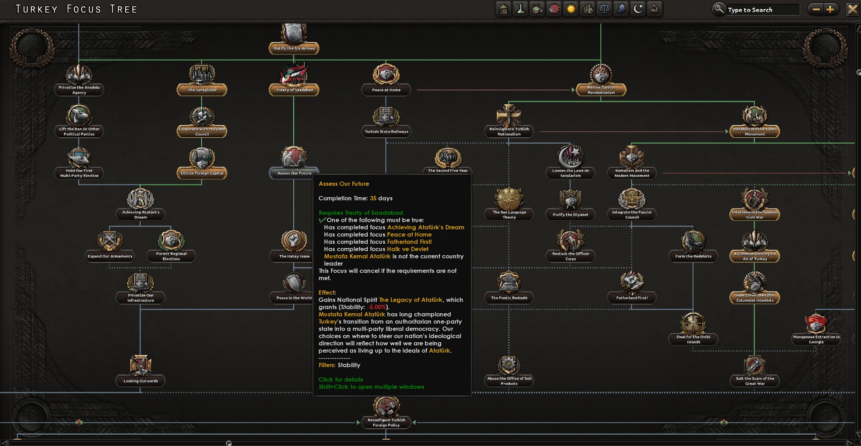Click the magnifying glass search icon

[x=719, y=9]
